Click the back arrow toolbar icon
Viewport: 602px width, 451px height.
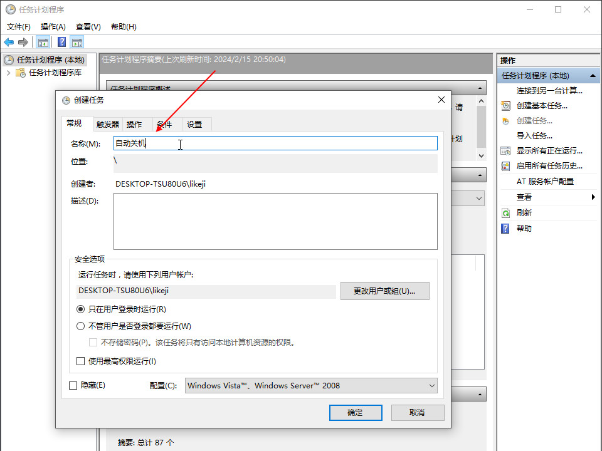tap(9, 42)
